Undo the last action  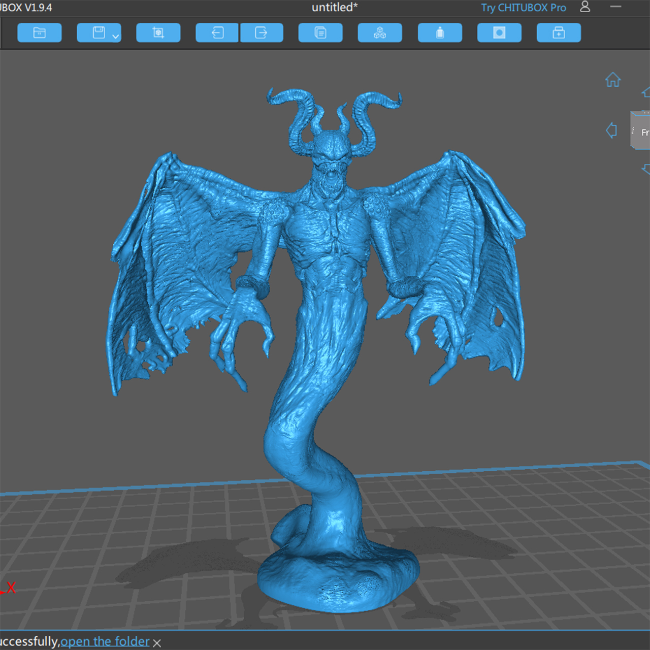pos(217,33)
